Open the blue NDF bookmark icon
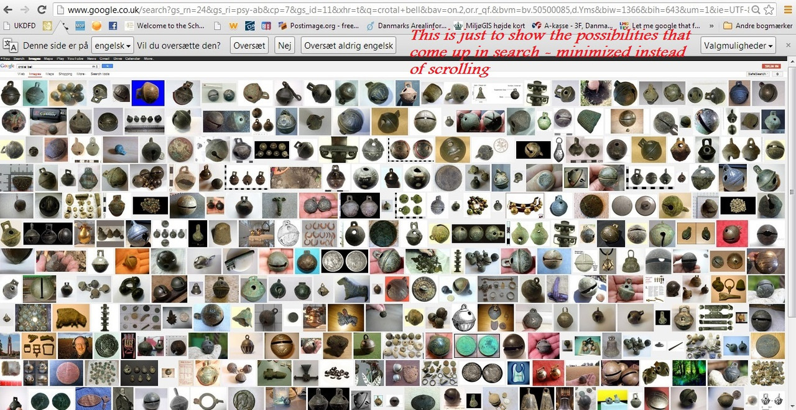Image resolution: width=796 pixels, height=410 pixels. click(x=80, y=26)
